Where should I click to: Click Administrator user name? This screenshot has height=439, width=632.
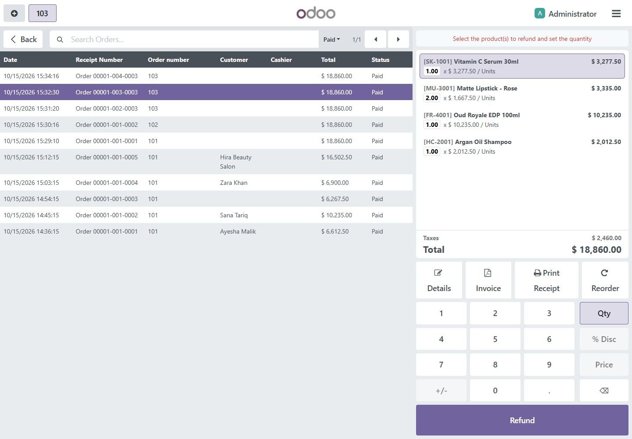point(572,14)
